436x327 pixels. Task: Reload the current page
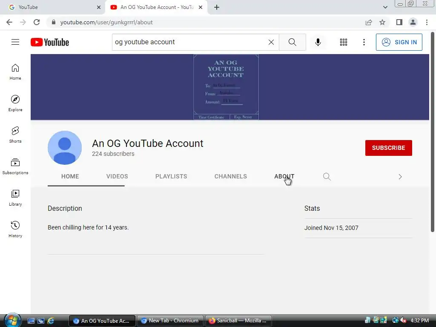[37, 22]
